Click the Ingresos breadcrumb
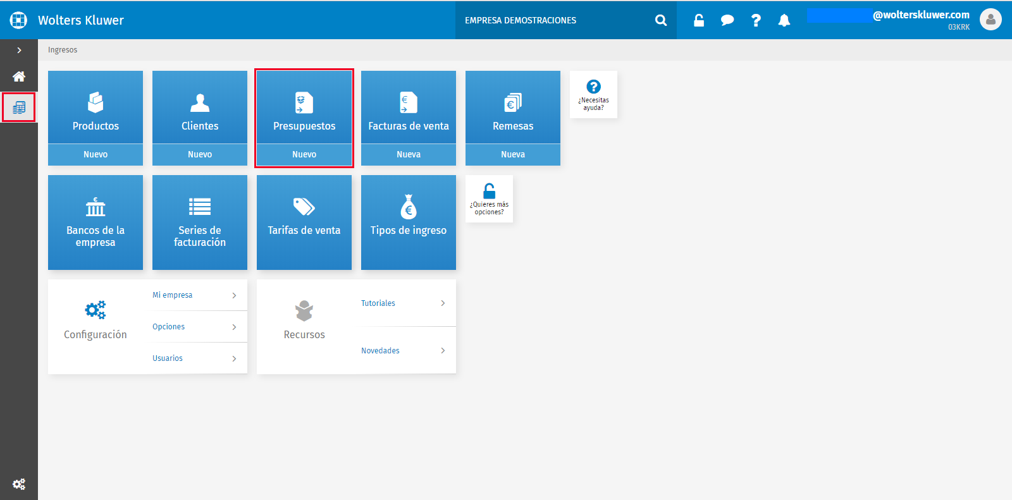1012x500 pixels. (x=63, y=50)
